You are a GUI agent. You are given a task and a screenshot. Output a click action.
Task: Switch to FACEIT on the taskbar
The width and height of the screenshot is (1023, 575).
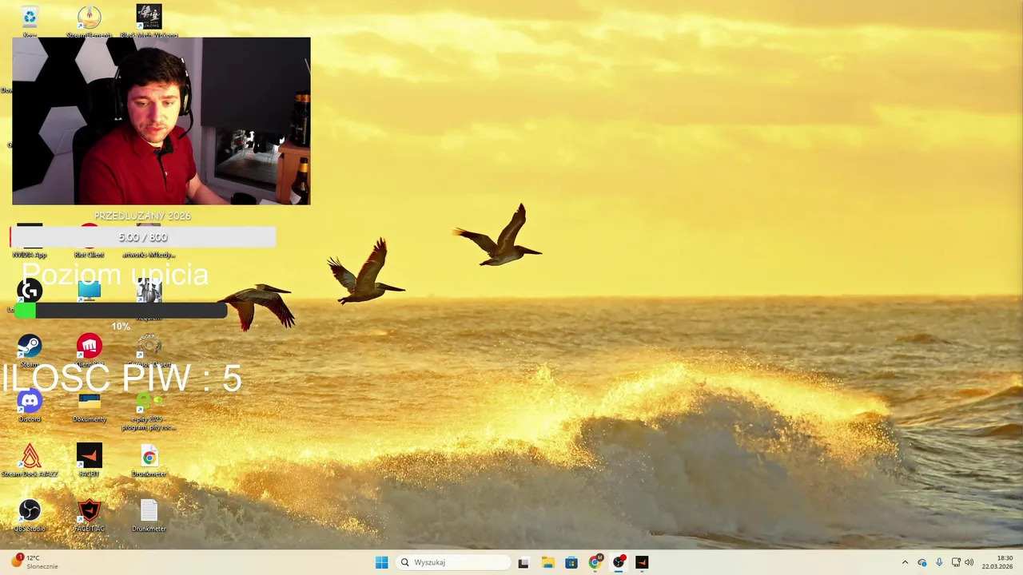pyautogui.click(x=642, y=562)
